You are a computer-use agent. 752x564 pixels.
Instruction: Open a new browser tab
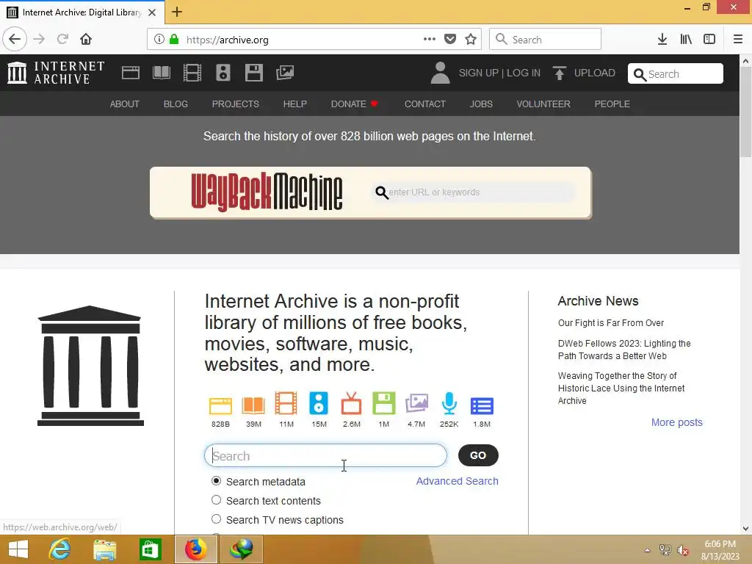tap(177, 12)
